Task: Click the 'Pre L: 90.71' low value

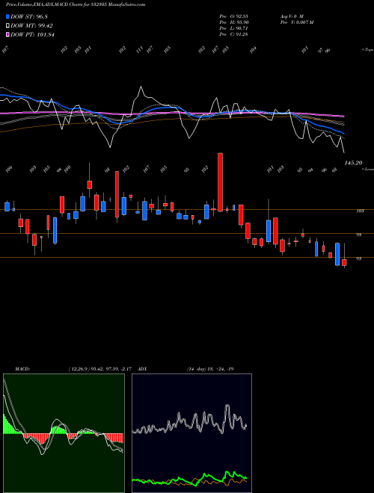Action: pyautogui.click(x=234, y=28)
